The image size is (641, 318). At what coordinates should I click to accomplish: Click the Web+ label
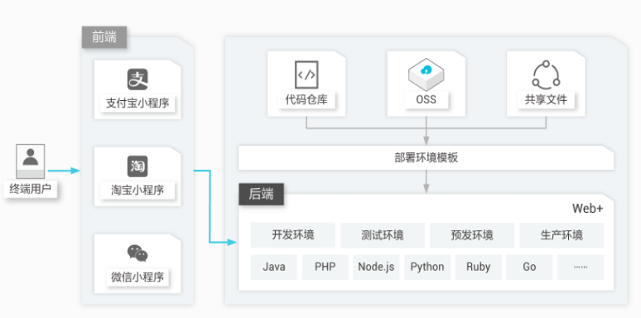tap(587, 209)
